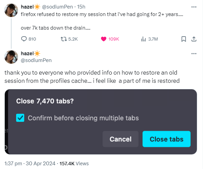Retweet using the 5.2K repost icon
Image resolution: width=203 pixels, height=169 pixels.
click(64, 39)
